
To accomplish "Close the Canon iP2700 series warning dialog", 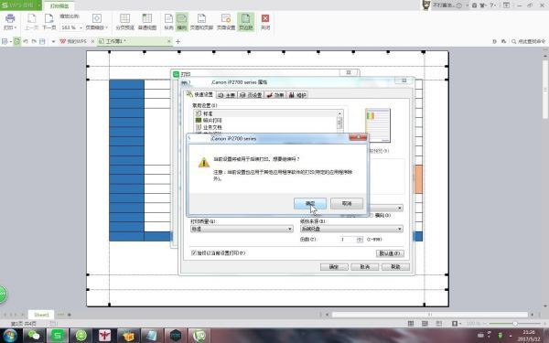I will 358,137.
